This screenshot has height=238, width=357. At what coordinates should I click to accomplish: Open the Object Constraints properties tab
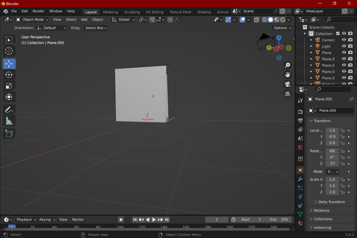point(300,206)
